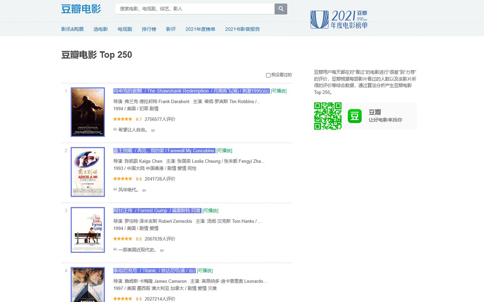Click the 9.7 rating stars
484x302 pixels.
click(x=123, y=119)
